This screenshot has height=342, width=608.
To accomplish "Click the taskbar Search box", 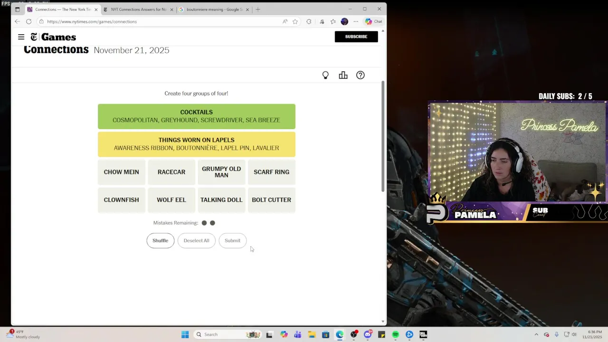I will tap(228, 334).
